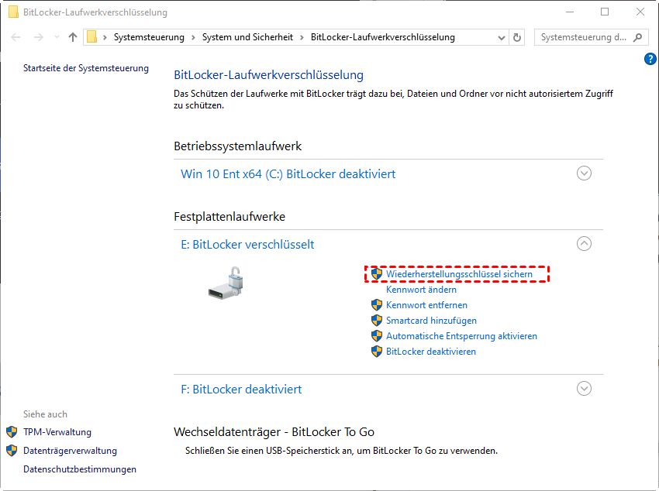Open breadcrumb arrow before Systemsteuerung
Screen dimensions: 659x491
pos(105,37)
